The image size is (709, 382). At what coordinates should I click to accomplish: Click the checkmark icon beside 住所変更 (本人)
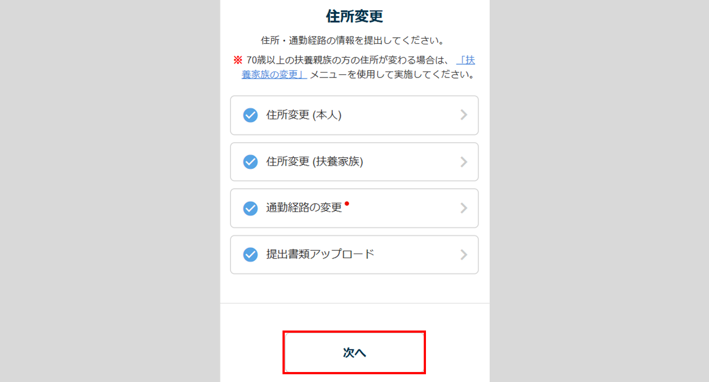click(x=250, y=115)
